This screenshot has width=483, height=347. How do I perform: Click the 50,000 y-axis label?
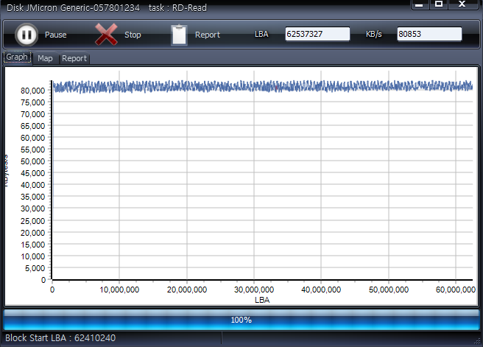[x=32, y=161]
